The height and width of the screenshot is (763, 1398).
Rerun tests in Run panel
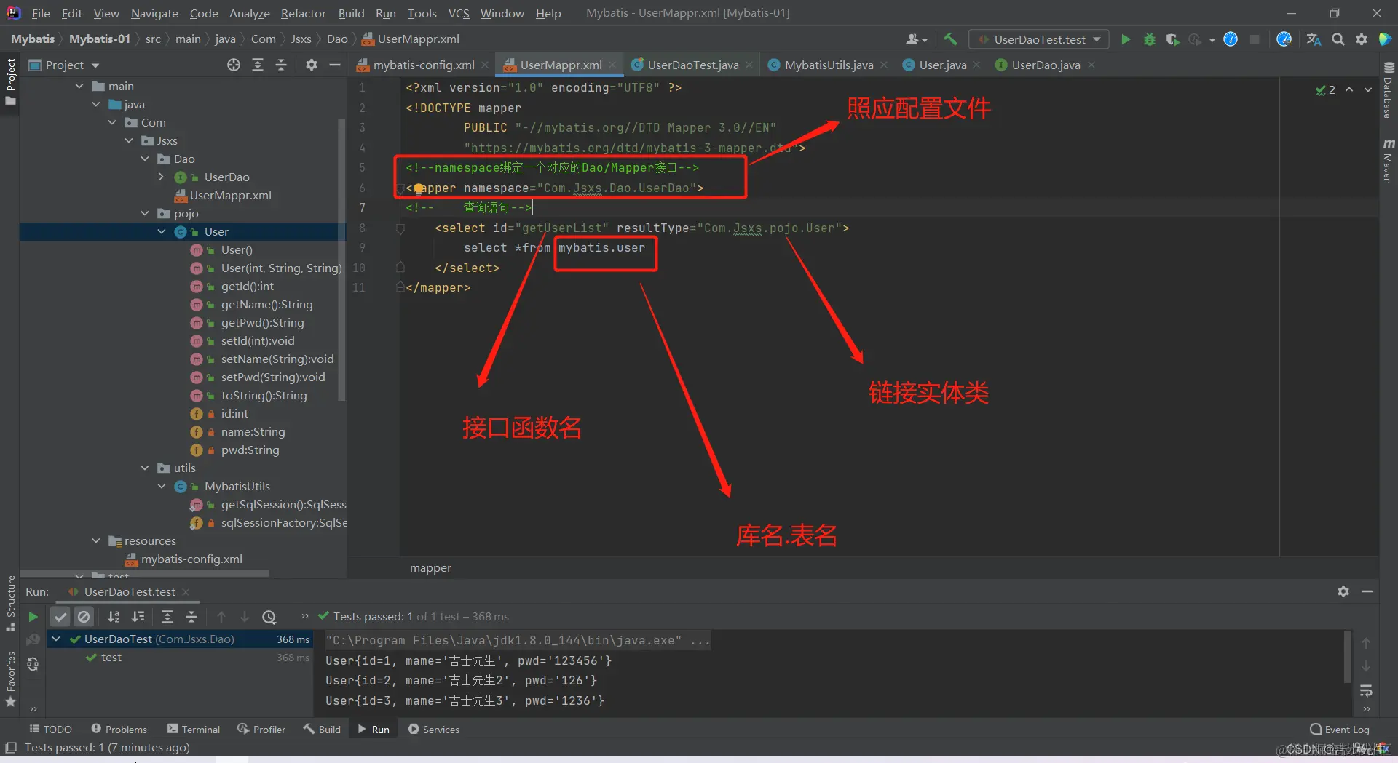(x=33, y=617)
